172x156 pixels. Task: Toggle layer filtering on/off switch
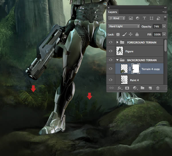tap(165, 18)
